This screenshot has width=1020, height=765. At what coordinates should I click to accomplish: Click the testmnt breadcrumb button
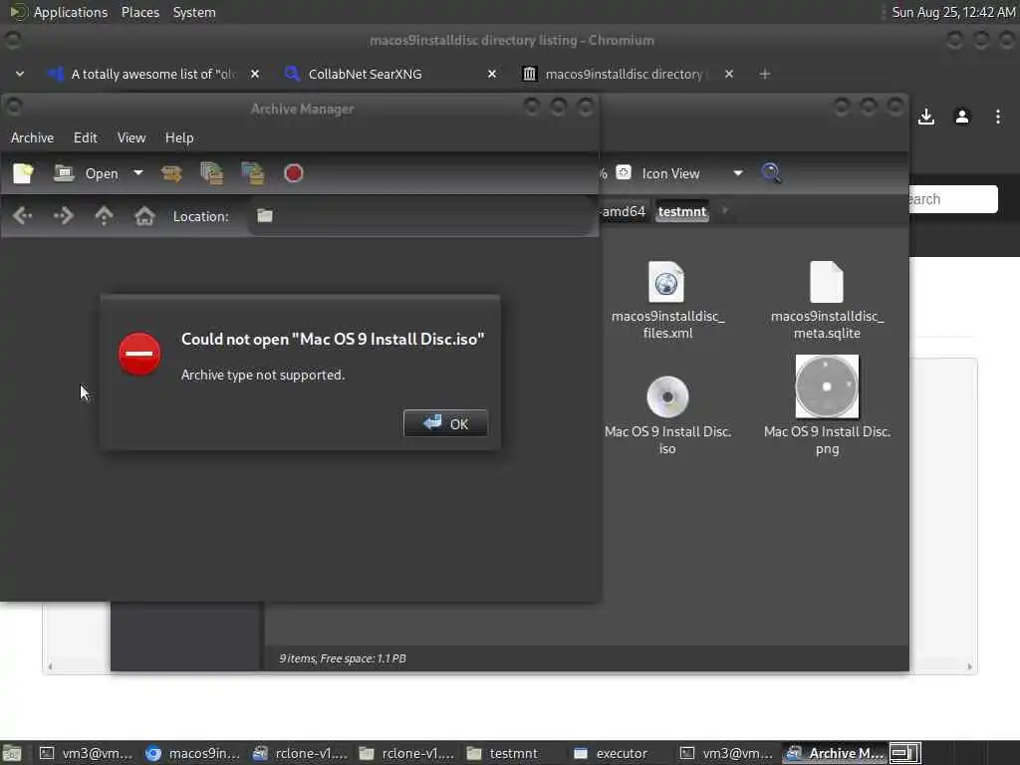681,211
